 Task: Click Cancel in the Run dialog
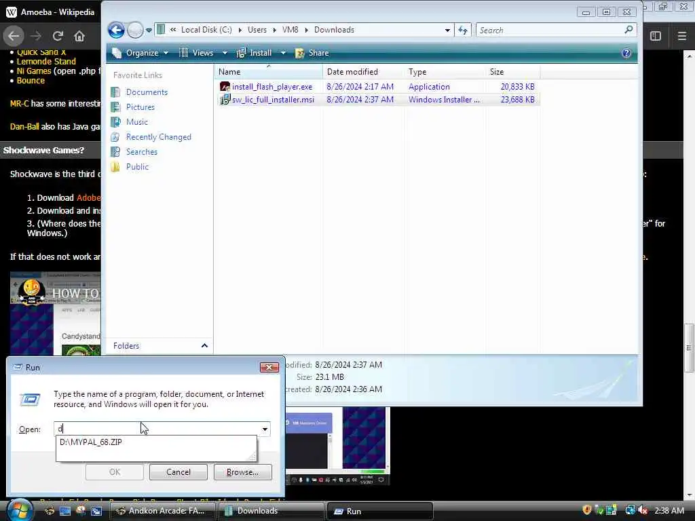[179, 472]
